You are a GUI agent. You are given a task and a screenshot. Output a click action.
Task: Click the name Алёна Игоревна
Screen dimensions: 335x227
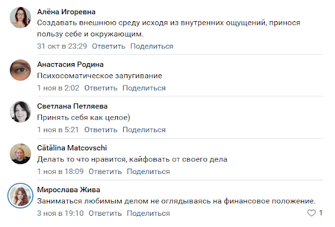66,12
